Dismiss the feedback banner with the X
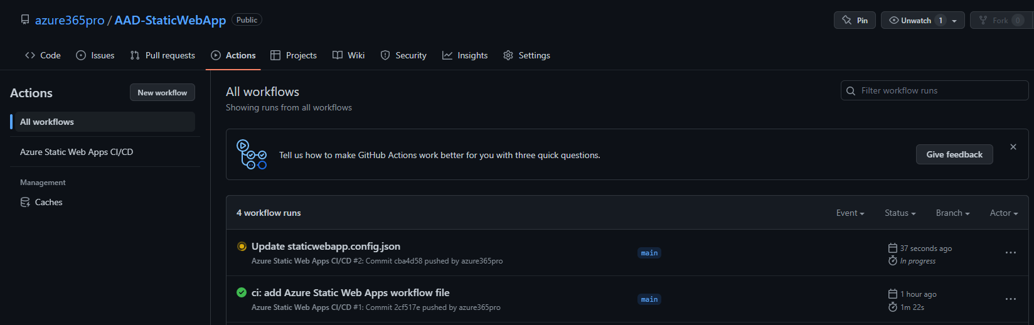1034x325 pixels. click(x=1013, y=147)
